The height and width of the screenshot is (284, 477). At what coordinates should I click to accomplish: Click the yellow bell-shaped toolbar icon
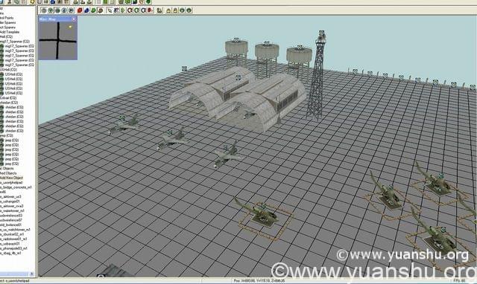(x=168, y=10)
